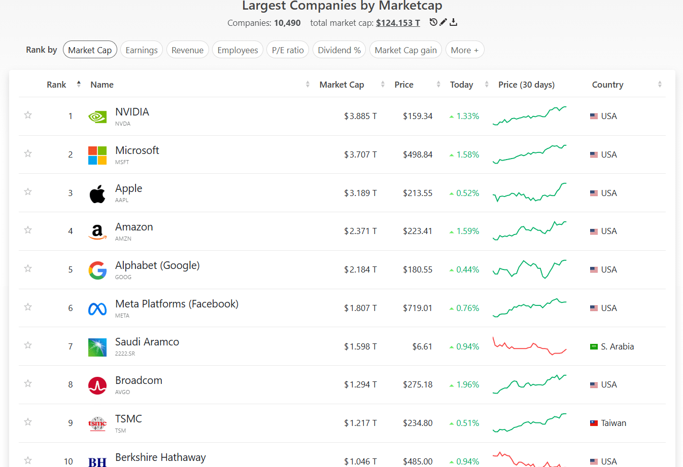Select the Market Cap ranking tab
The height and width of the screenshot is (467, 683).
click(90, 50)
